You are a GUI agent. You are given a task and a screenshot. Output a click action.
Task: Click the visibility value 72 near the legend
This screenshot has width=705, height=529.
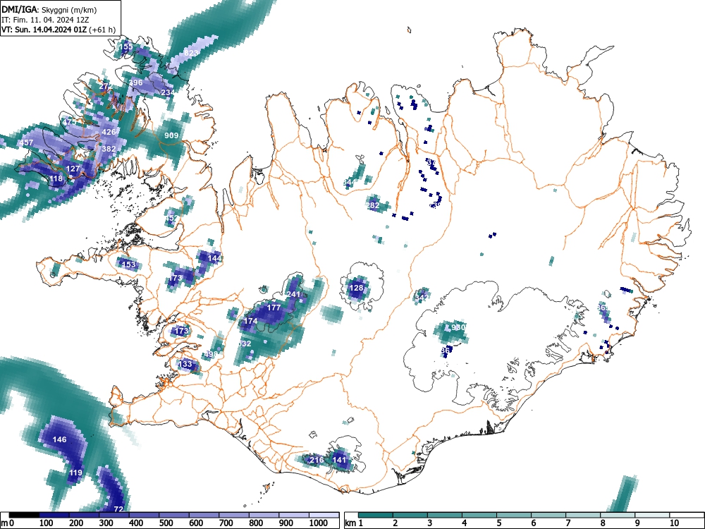[x=118, y=509]
